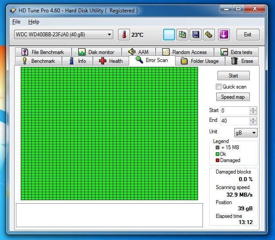Click the 0.0 % damaged blocks value
The width and height of the screenshot is (275, 240).
[x=245, y=179]
